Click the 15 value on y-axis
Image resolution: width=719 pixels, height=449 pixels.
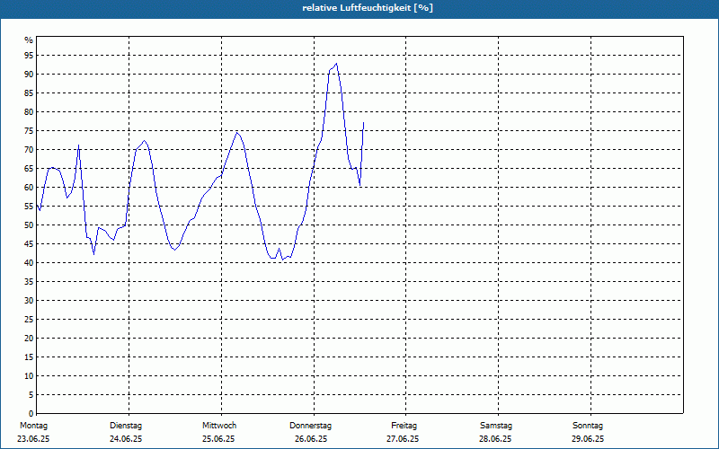tap(29, 357)
